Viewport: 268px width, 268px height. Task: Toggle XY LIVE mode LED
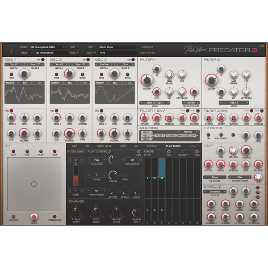pos(13,151)
